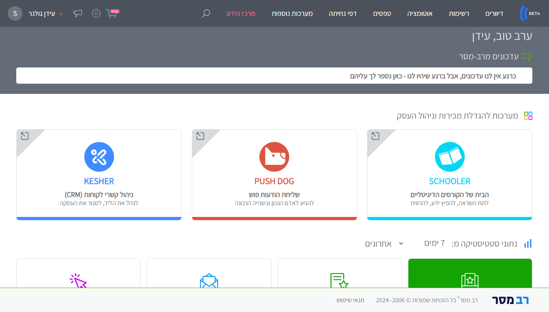
Task: Open the מערכות נוספות menu
Action: [292, 13]
